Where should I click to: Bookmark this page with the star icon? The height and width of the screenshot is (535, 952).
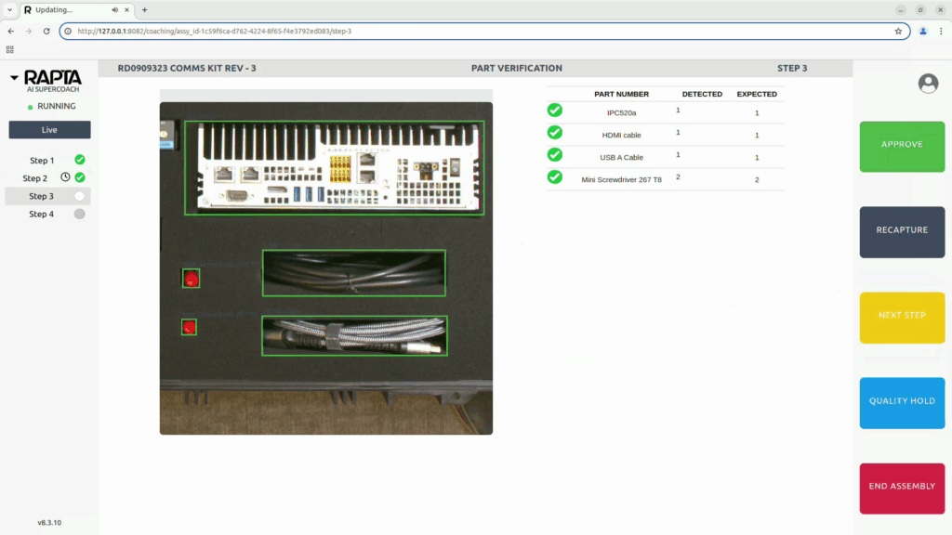pos(898,31)
